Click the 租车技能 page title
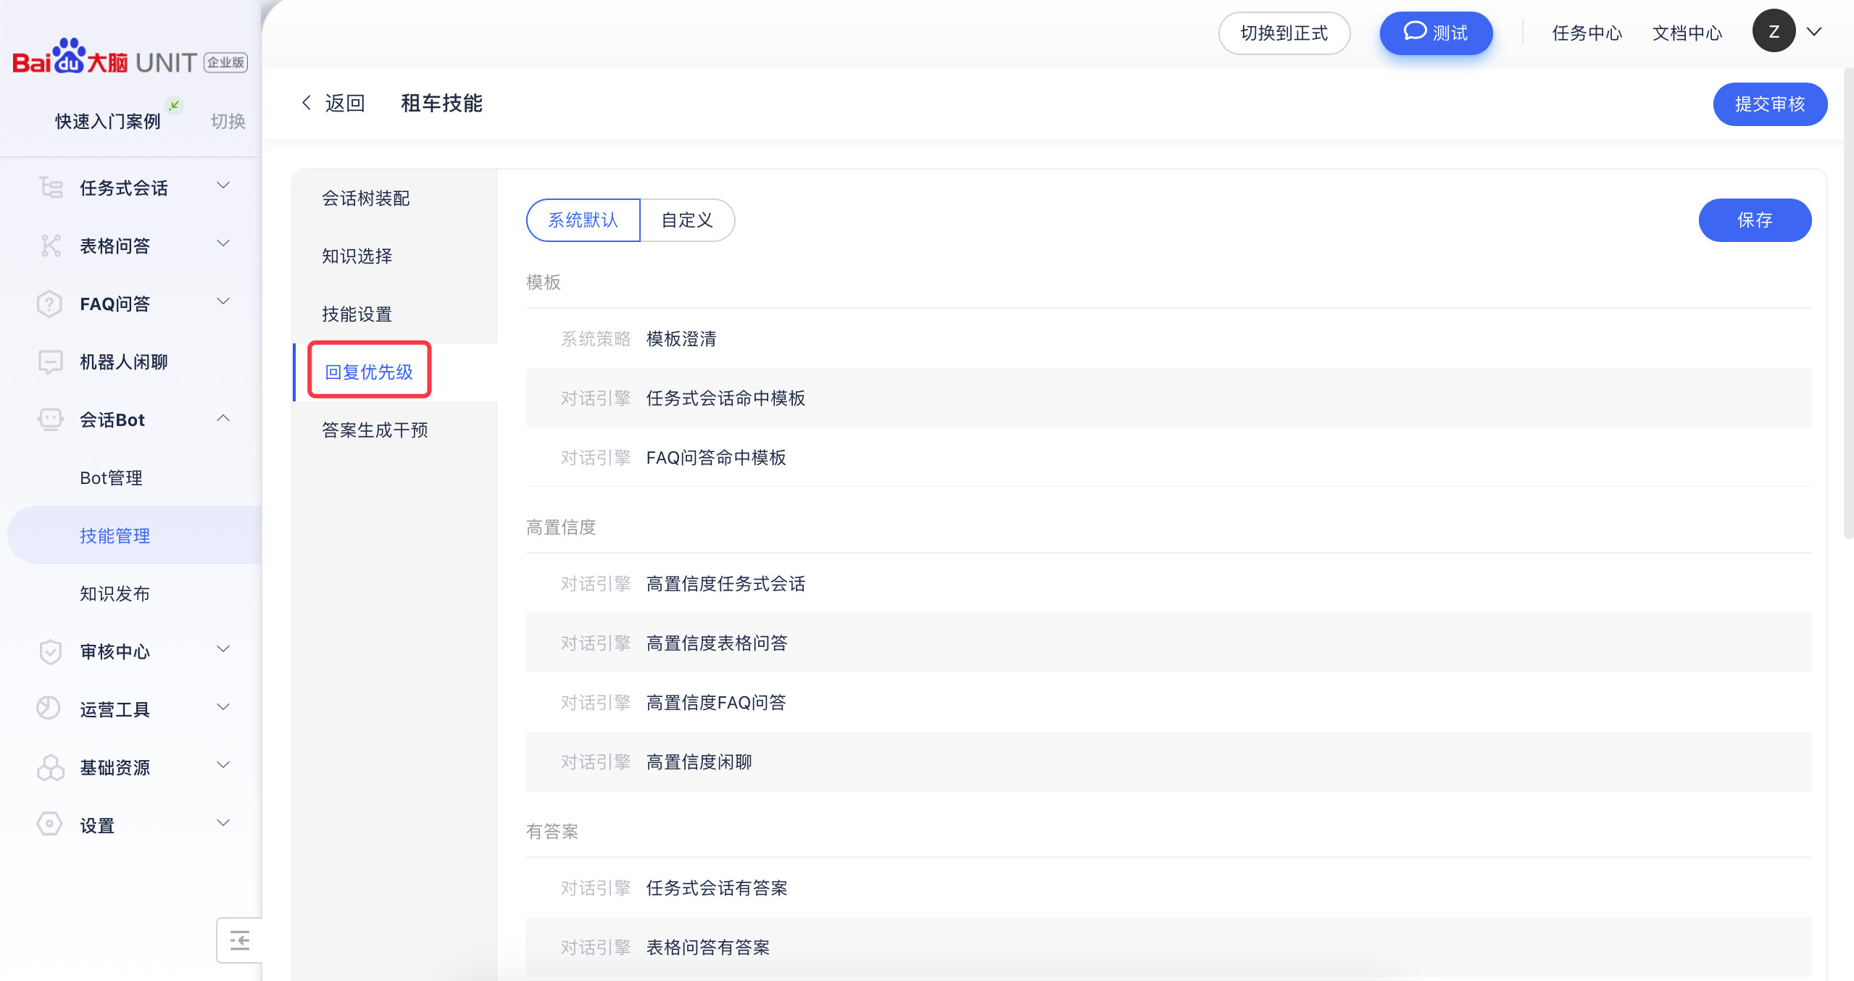The height and width of the screenshot is (981, 1854). coord(441,104)
